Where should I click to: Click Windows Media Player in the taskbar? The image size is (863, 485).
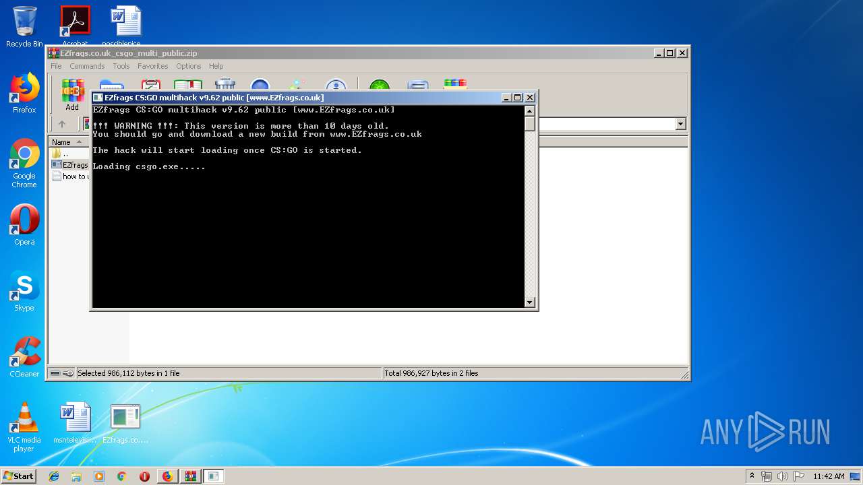click(99, 476)
